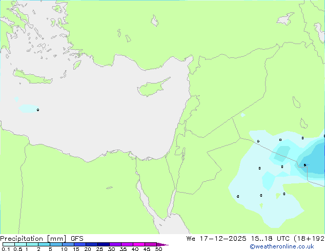Click the '45' legend value
This screenshot has width=325, height=251.
click(x=147, y=249)
